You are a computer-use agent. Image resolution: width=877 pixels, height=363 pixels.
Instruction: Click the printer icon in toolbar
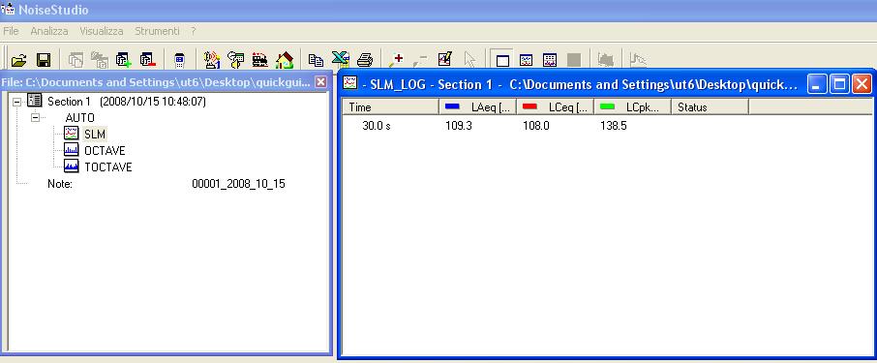point(365,59)
